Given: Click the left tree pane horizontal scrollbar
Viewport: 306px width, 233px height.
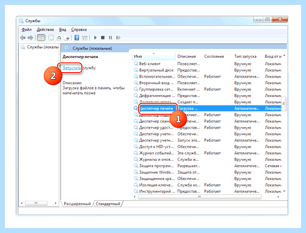Looking at the screenshot, I should tap(37, 203).
